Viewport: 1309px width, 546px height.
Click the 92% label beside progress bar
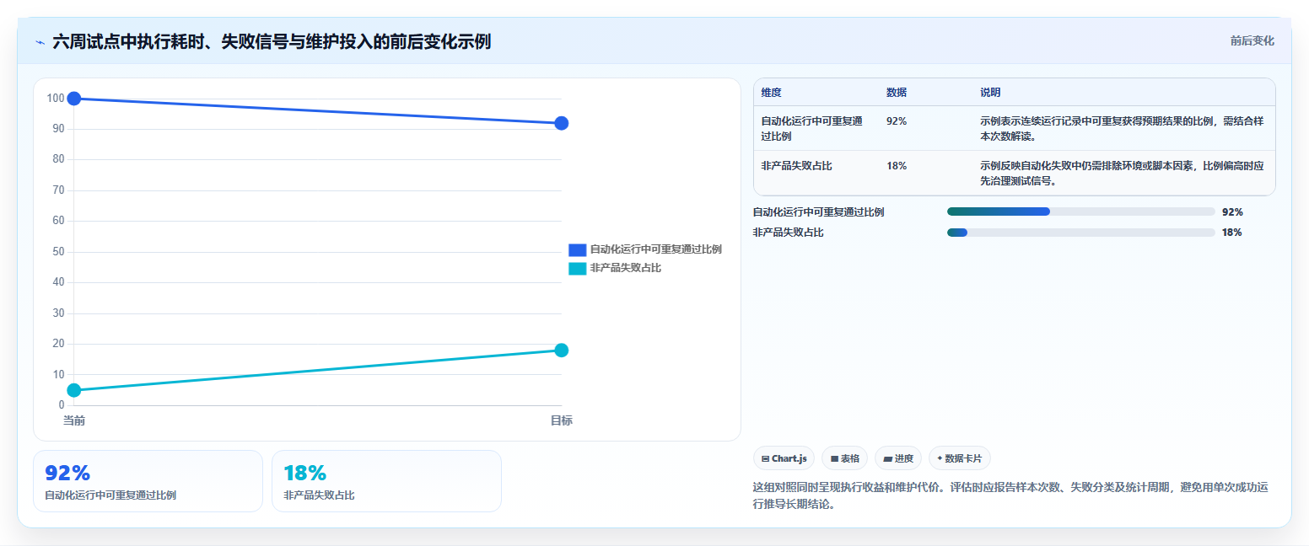tap(1232, 212)
